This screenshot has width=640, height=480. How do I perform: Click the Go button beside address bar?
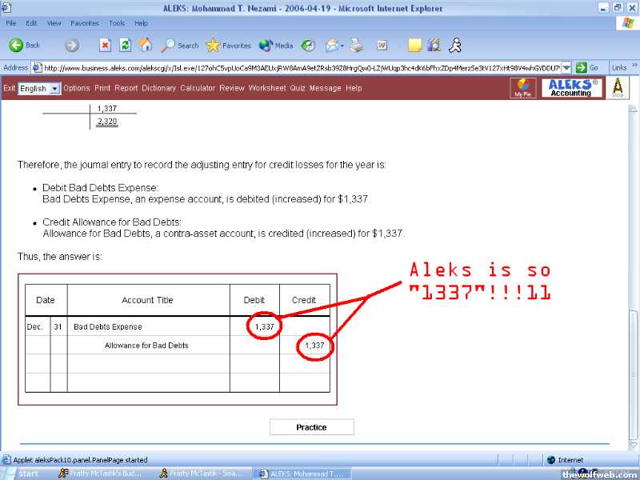(587, 68)
